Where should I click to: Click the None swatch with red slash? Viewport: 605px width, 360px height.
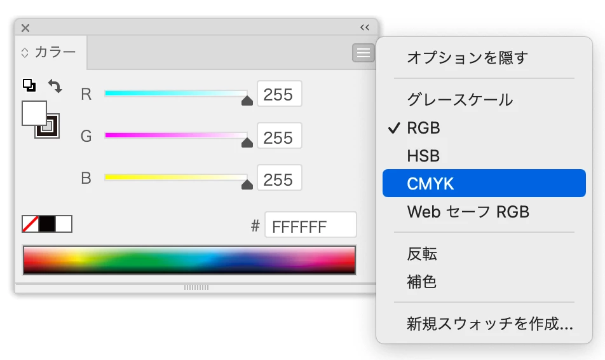[30, 224]
